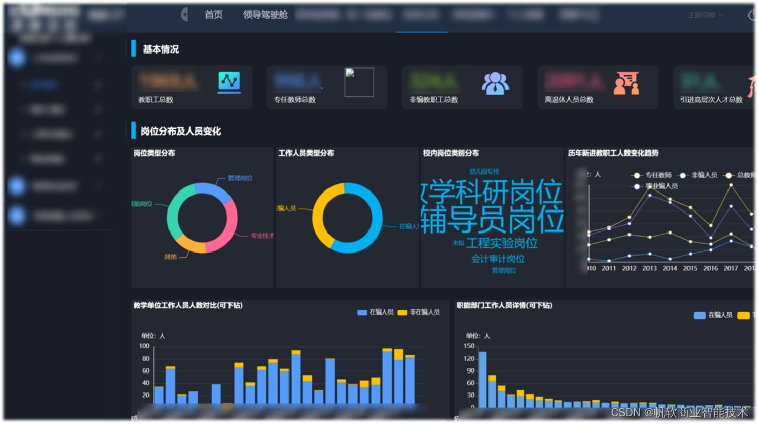The width and height of the screenshot is (758, 424).
Task: Open the 主题切换 theme dropdown
Action: click(705, 15)
